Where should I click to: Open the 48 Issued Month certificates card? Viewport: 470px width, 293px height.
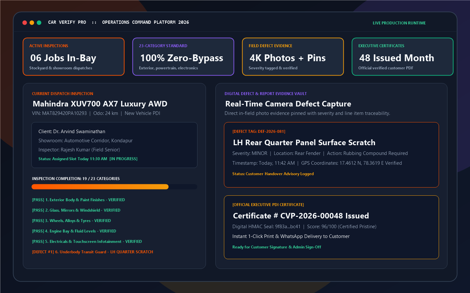(402, 57)
